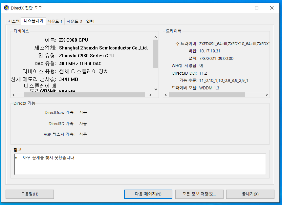Click the 3441 MB memory value
Viewport: 282px width, 205px height.
click(x=69, y=79)
